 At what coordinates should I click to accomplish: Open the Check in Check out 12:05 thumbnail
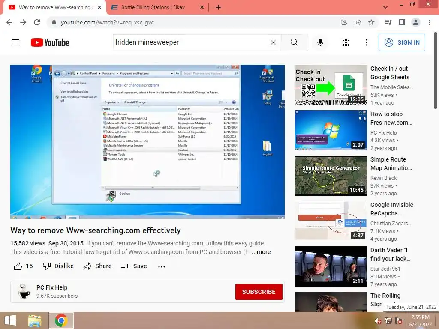point(331,85)
